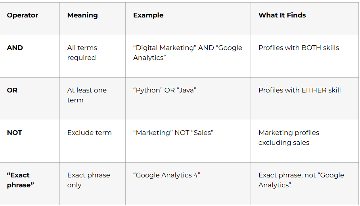
Task: Select the "Profiles with BOTH skills" cell
Action: tap(299, 48)
